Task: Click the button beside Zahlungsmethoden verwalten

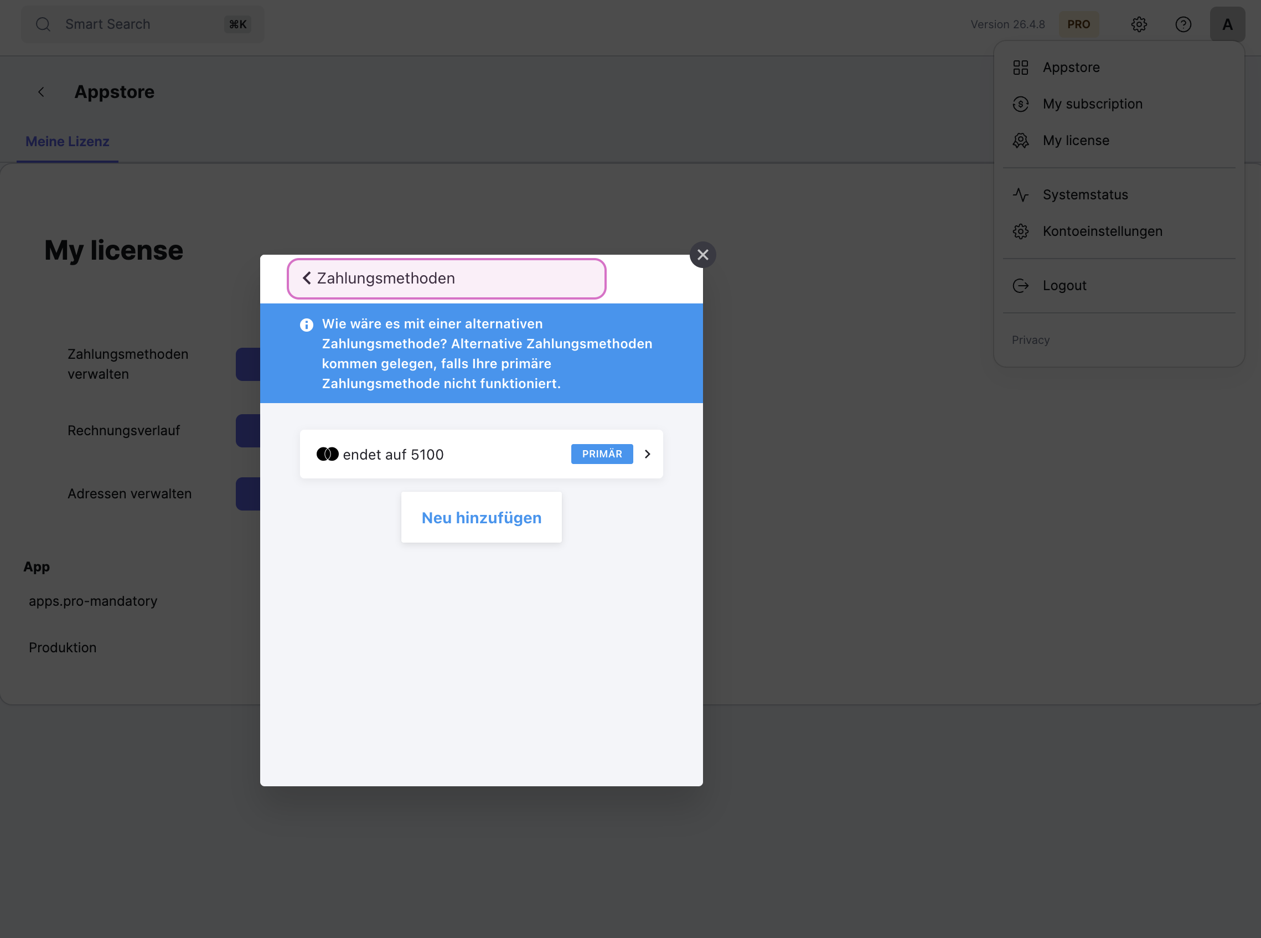Action: click(x=248, y=364)
